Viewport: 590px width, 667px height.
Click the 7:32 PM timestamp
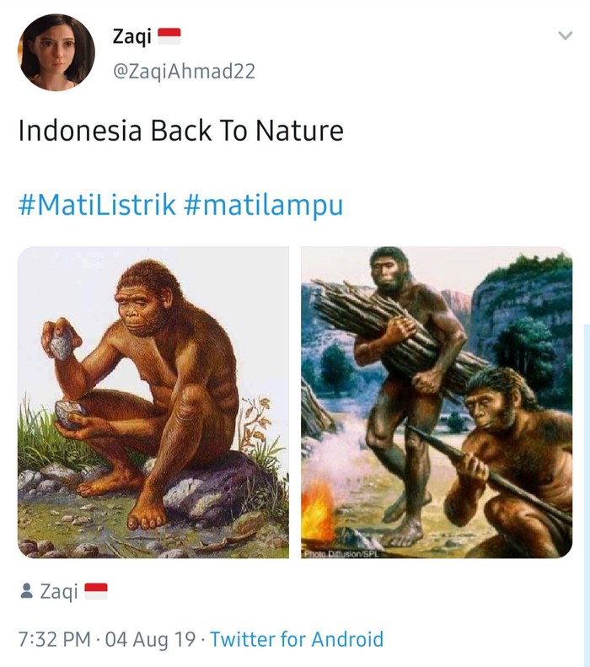(x=55, y=639)
